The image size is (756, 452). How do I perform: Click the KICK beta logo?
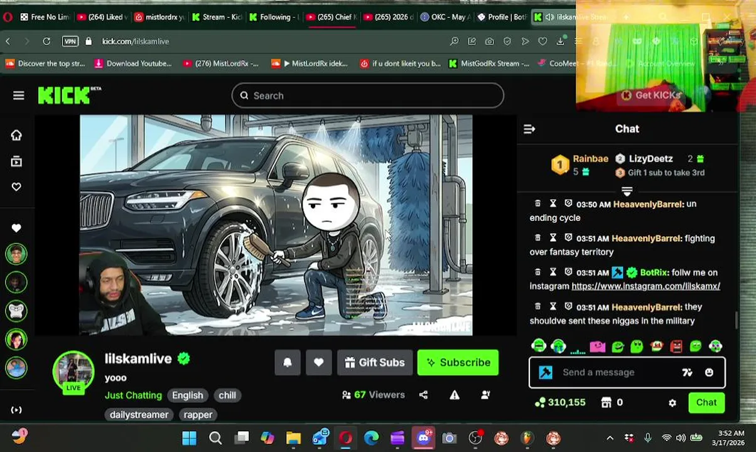pyautogui.click(x=69, y=95)
